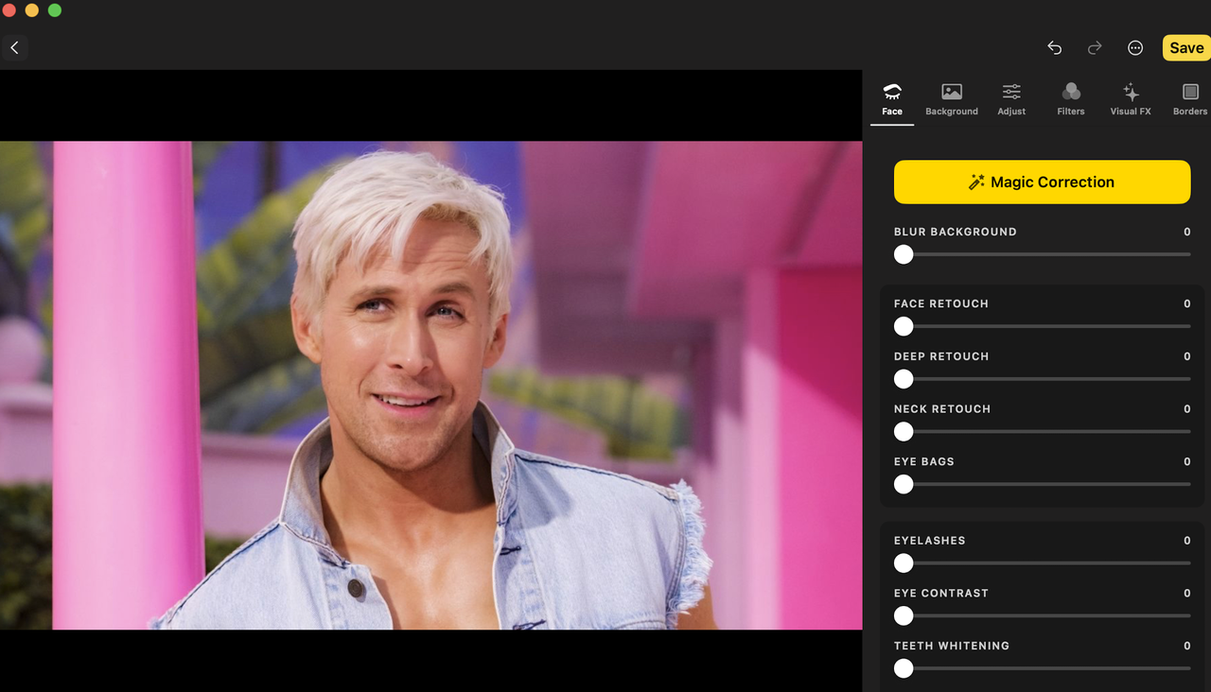The image size is (1211, 692).
Task: Click the 'FACE RETOUCH' label
Action: 941,303
